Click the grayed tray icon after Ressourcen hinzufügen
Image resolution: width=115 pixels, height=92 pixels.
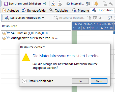47,18
